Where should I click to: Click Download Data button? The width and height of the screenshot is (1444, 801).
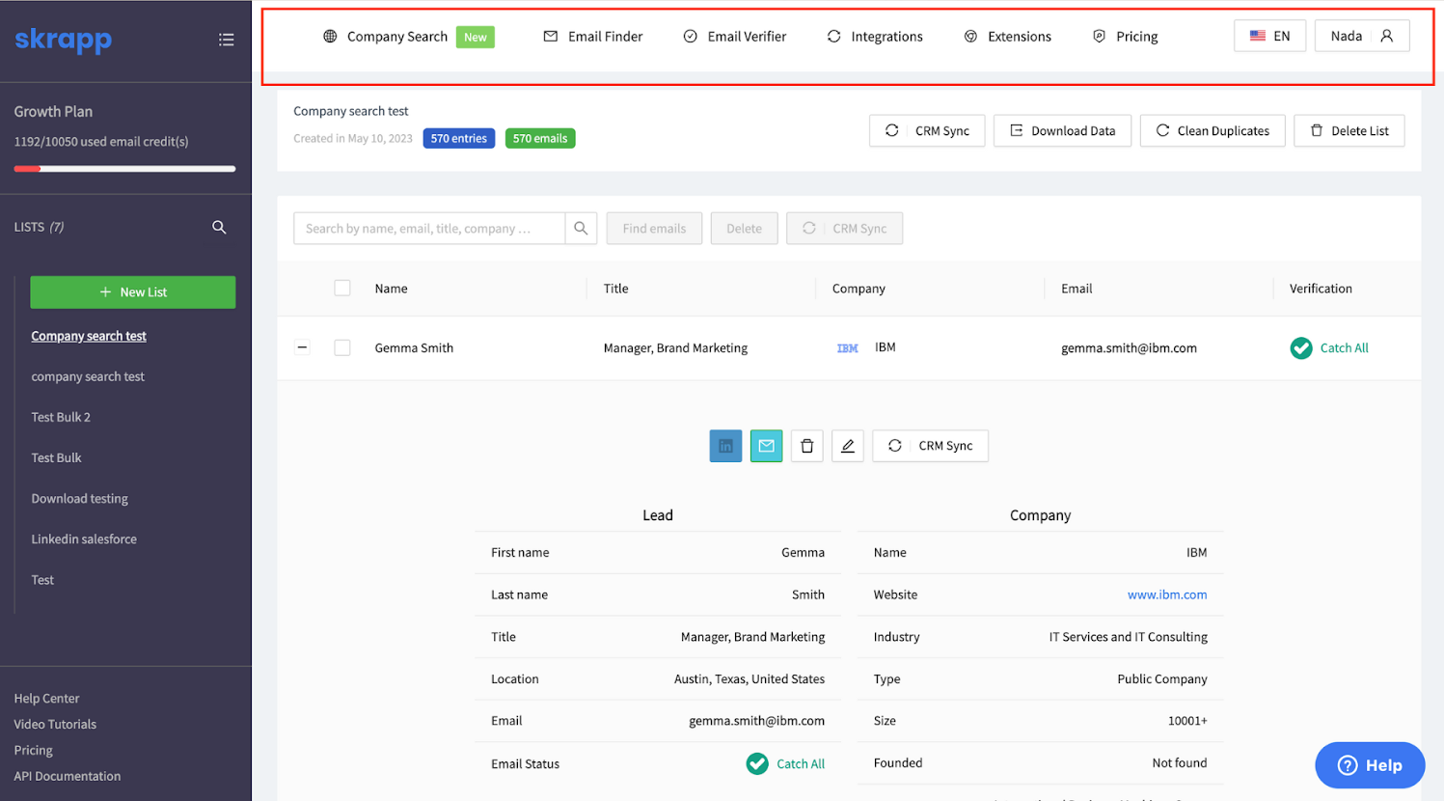[1062, 130]
